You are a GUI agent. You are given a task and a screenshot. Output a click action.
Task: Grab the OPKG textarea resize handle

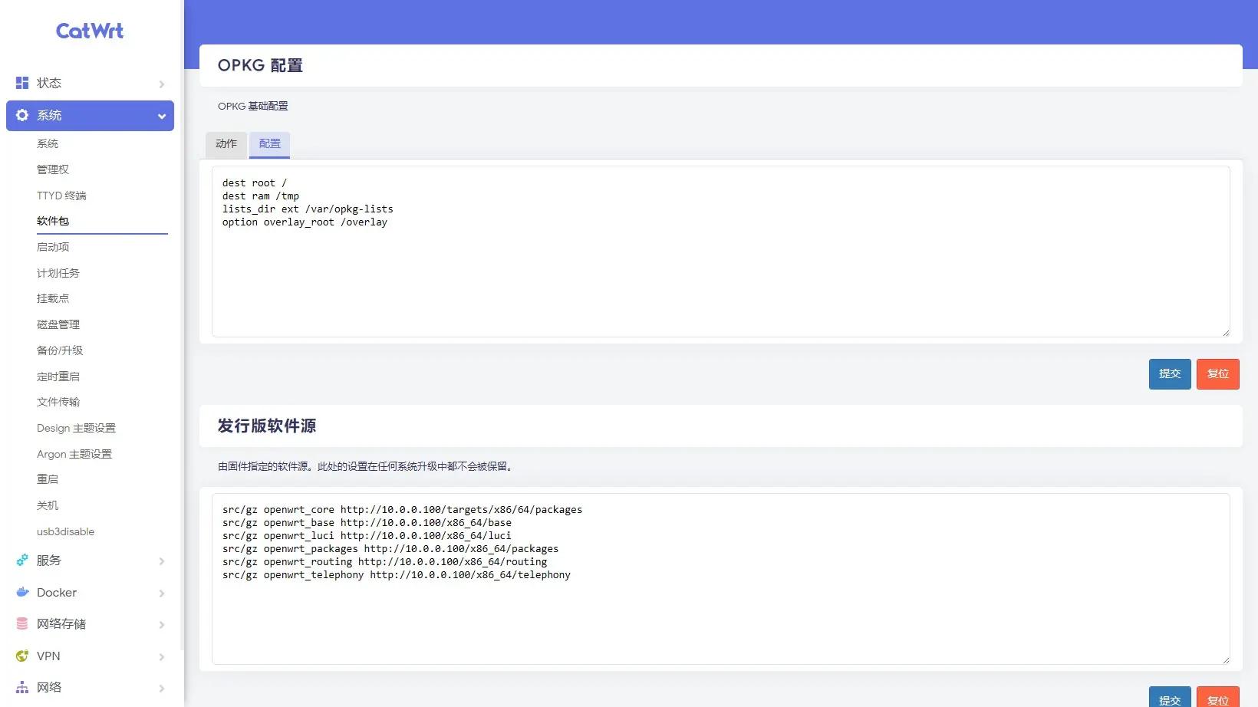pos(1225,332)
